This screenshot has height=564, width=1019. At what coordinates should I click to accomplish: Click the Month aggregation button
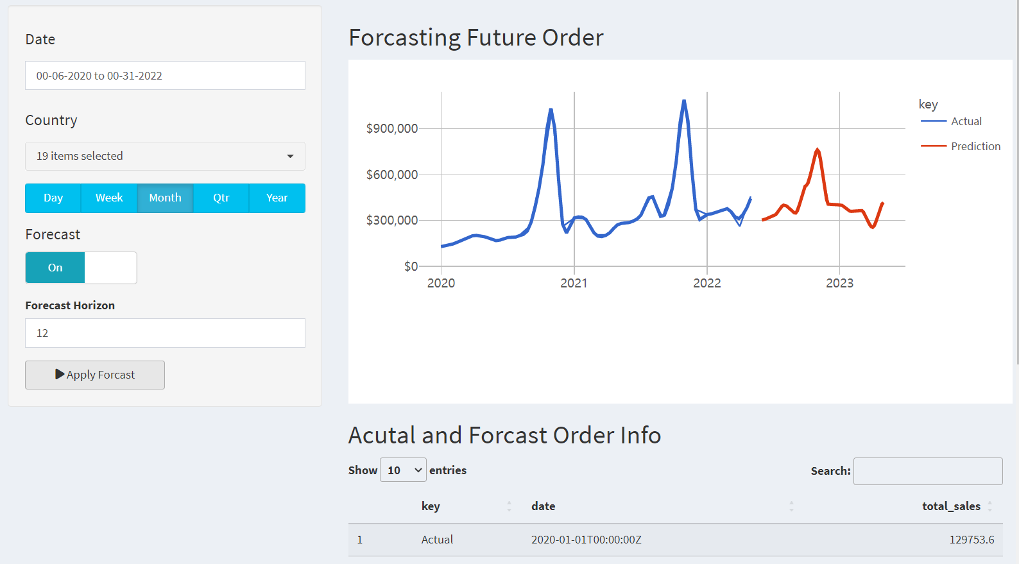click(165, 198)
